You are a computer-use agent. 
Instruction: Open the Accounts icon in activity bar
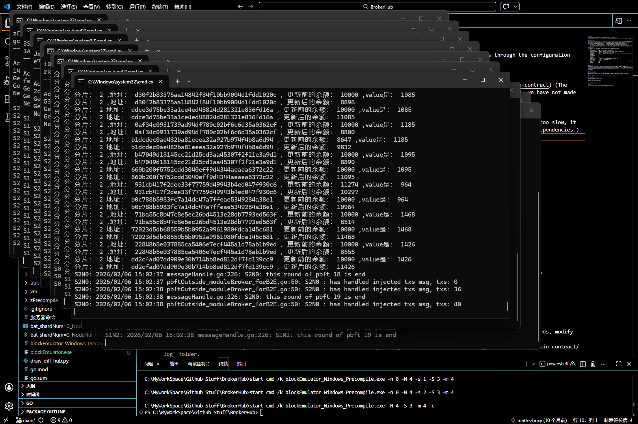pos(9,387)
